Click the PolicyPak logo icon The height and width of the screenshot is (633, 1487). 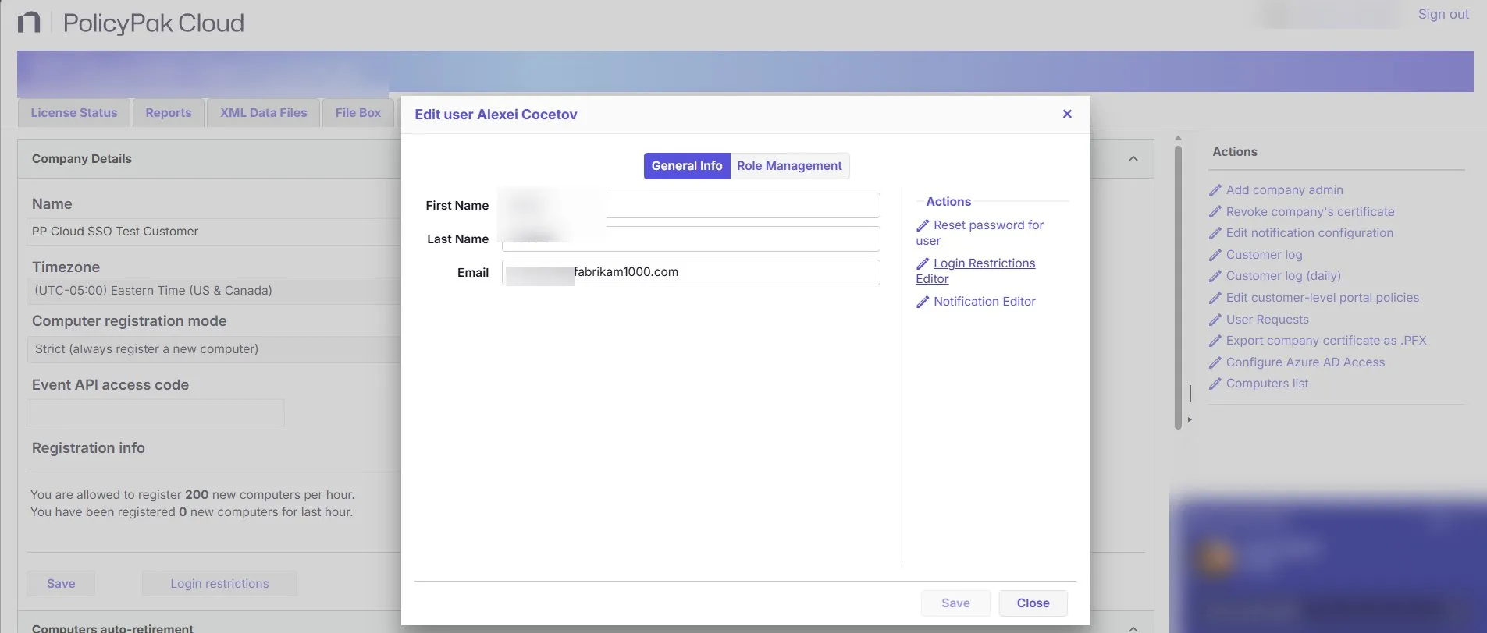point(29,23)
